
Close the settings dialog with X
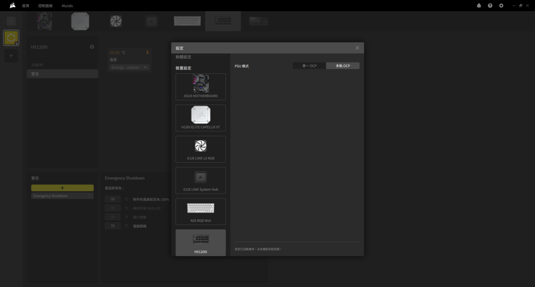(x=357, y=48)
